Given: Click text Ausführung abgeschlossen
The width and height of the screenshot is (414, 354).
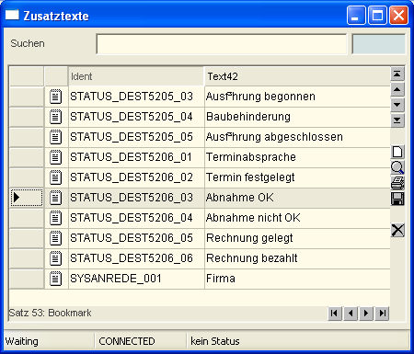Looking at the screenshot, I should click(x=274, y=137).
